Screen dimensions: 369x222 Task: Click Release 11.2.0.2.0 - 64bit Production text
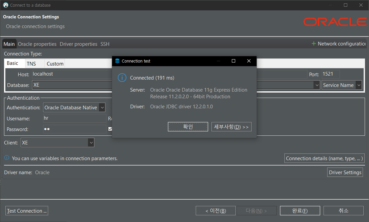click(x=190, y=97)
